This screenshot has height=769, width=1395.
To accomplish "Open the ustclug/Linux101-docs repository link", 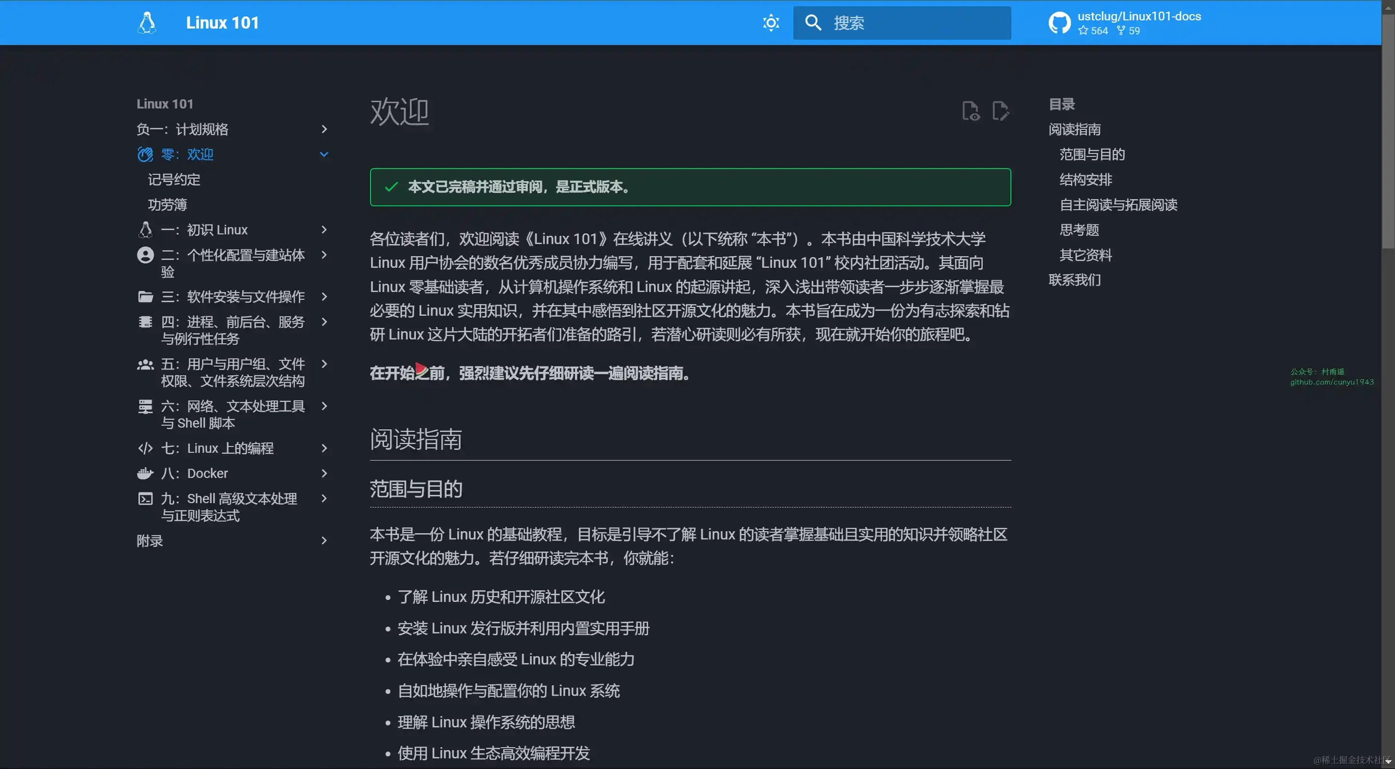I will click(x=1139, y=16).
